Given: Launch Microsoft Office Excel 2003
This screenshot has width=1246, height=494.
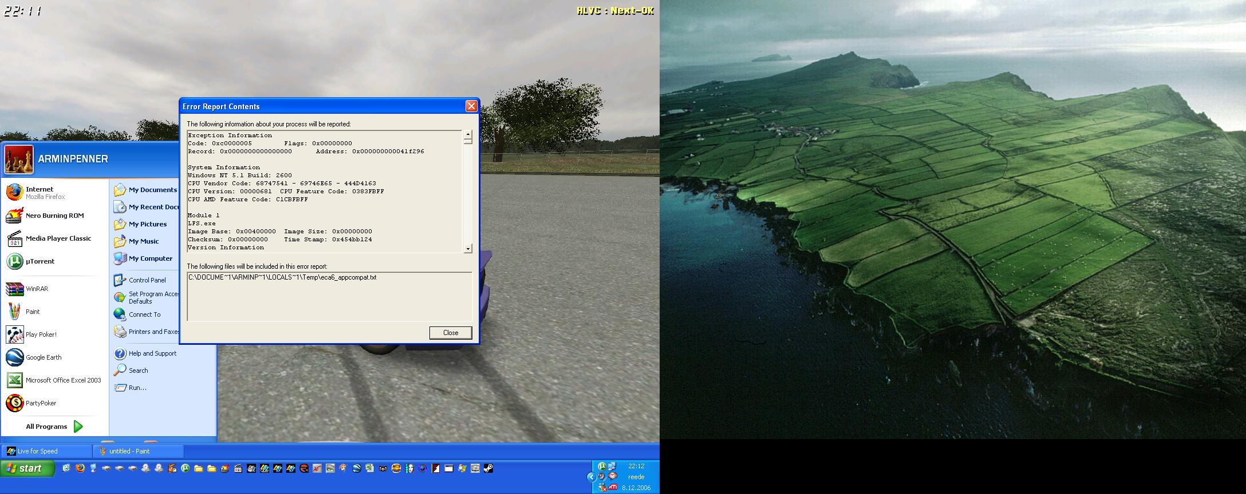Looking at the screenshot, I should (x=54, y=380).
